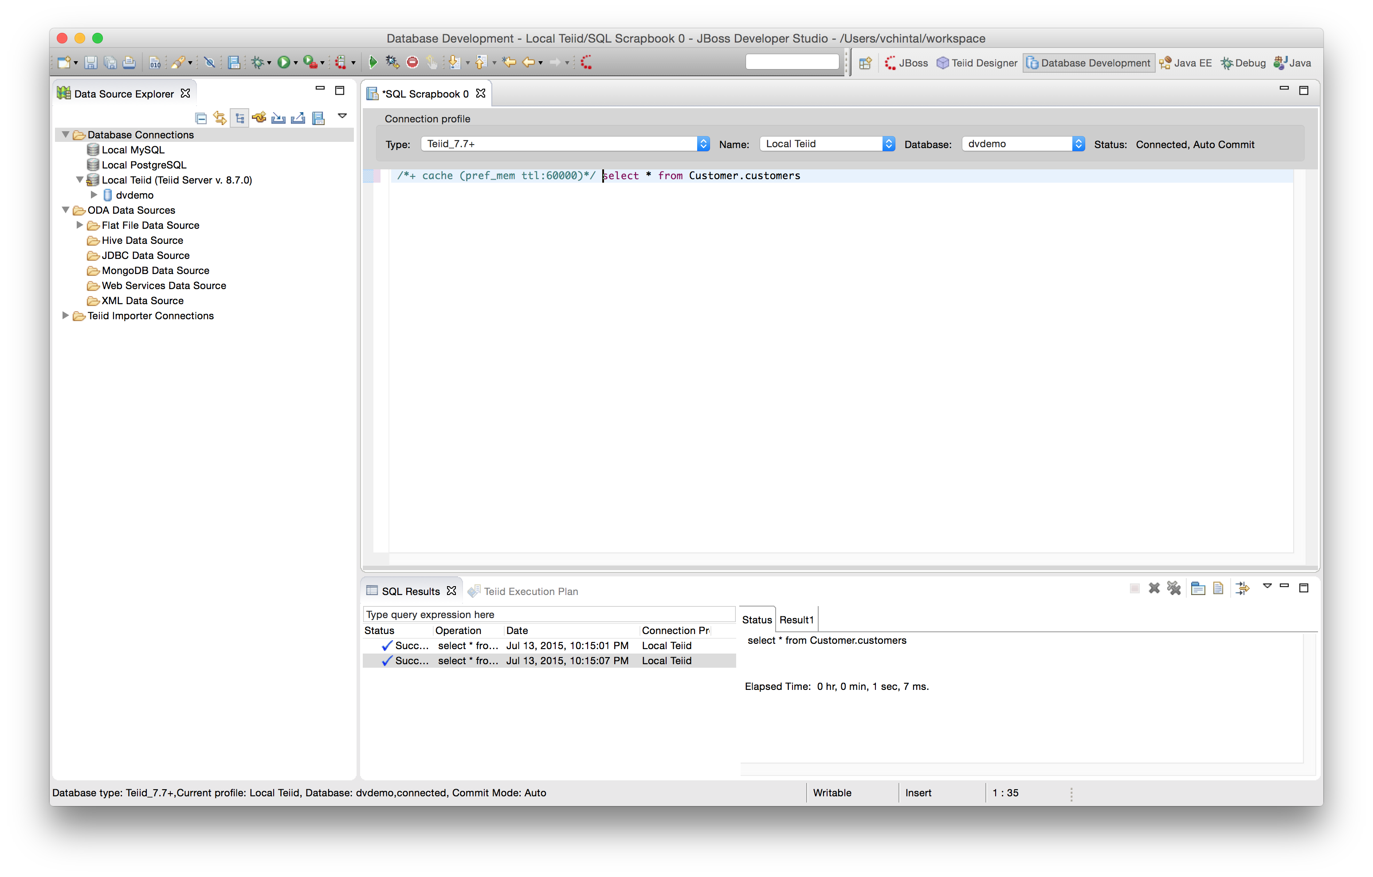Open the Teiid Execution Plan tab

(x=530, y=591)
